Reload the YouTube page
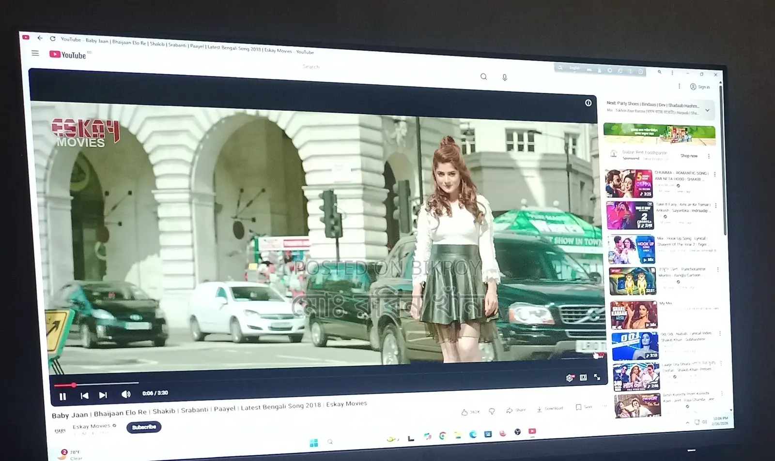Screen dimensions: 775x461 (52, 39)
